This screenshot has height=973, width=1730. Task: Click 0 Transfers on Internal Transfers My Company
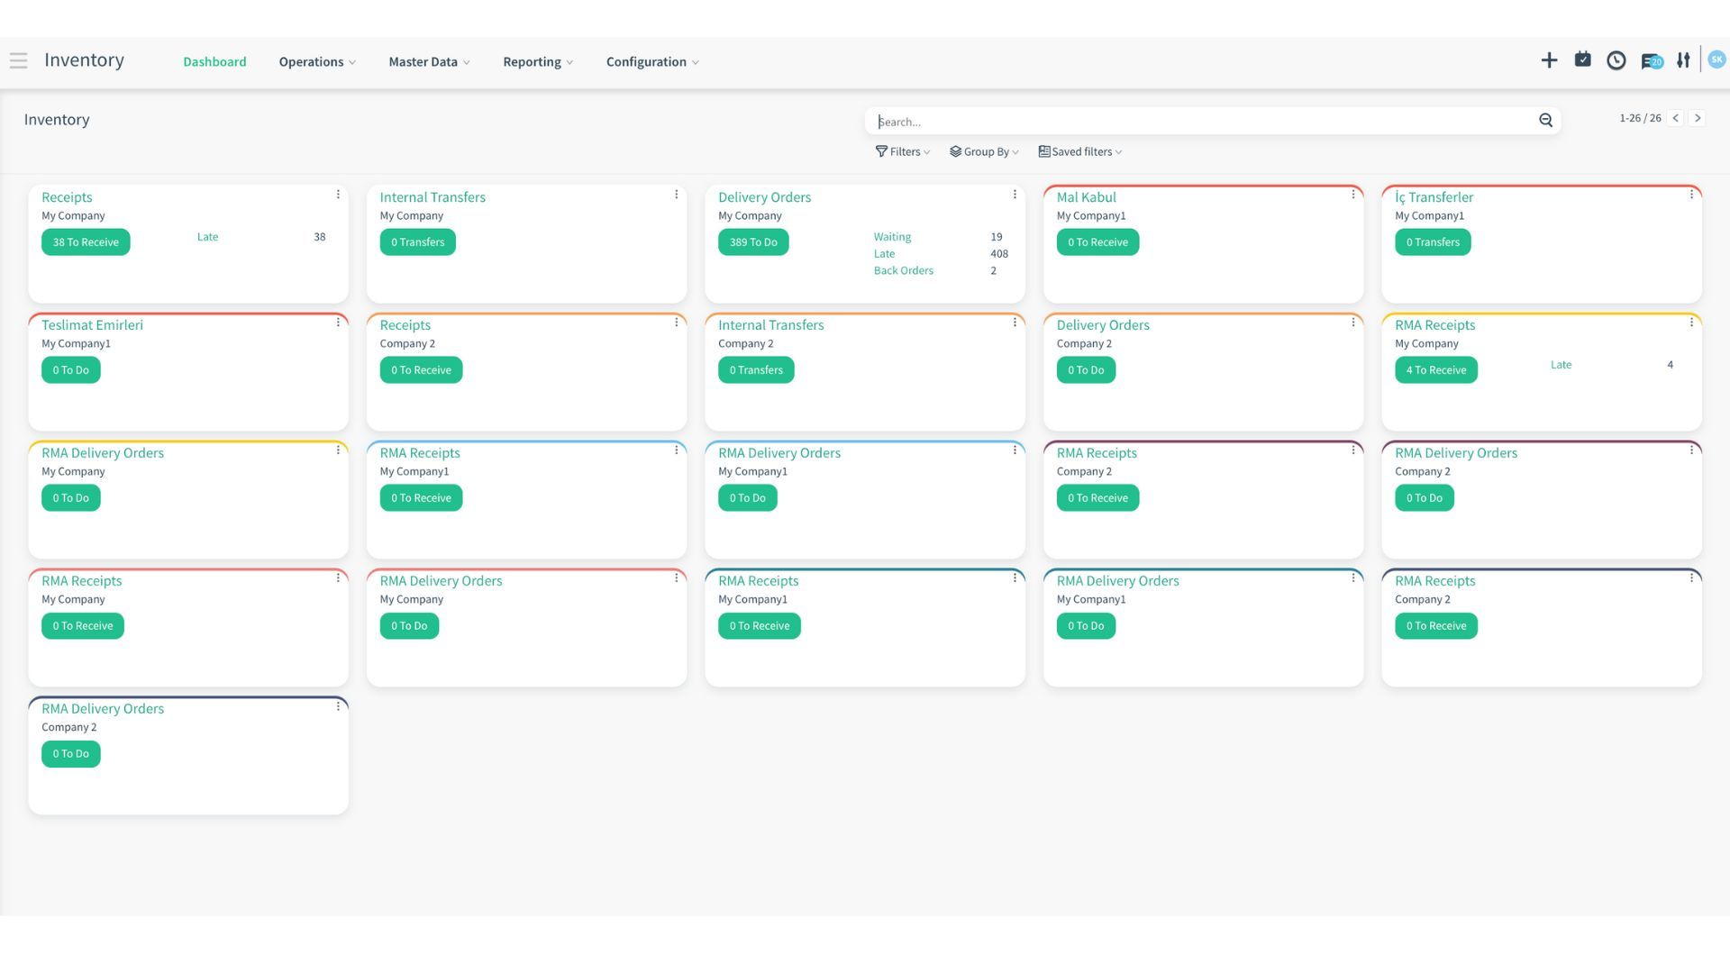pos(418,242)
